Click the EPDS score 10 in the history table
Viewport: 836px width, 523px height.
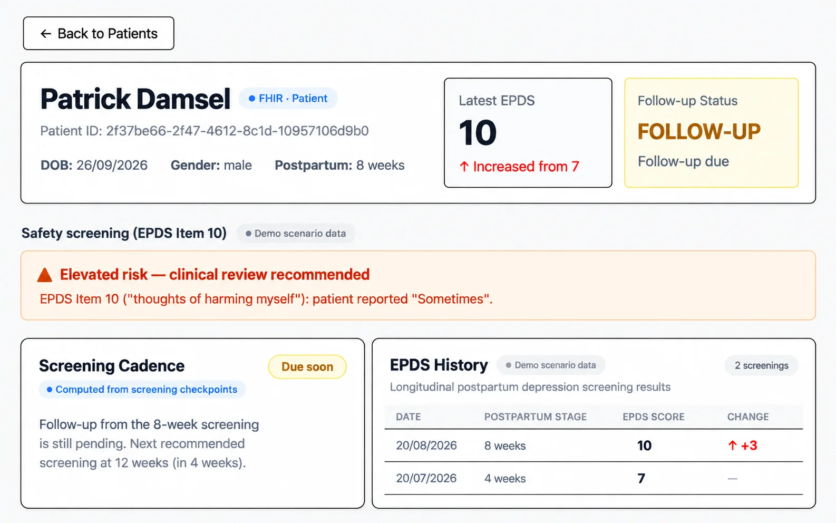pyautogui.click(x=644, y=445)
